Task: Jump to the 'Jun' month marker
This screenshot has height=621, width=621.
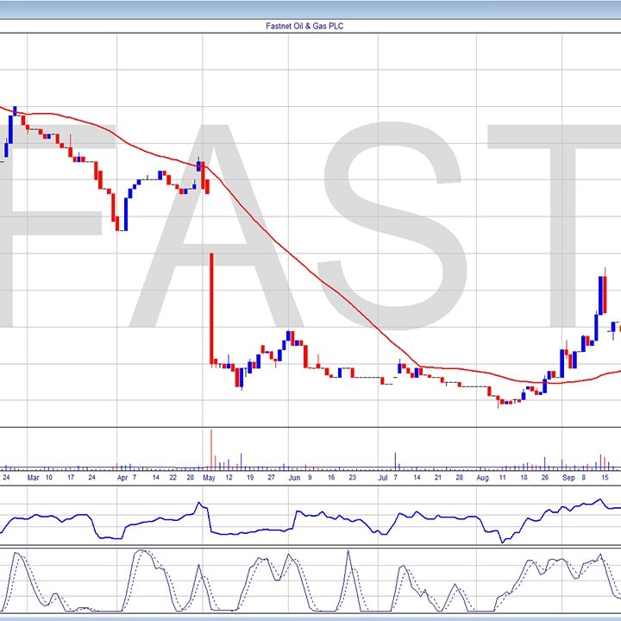Action: tap(294, 476)
